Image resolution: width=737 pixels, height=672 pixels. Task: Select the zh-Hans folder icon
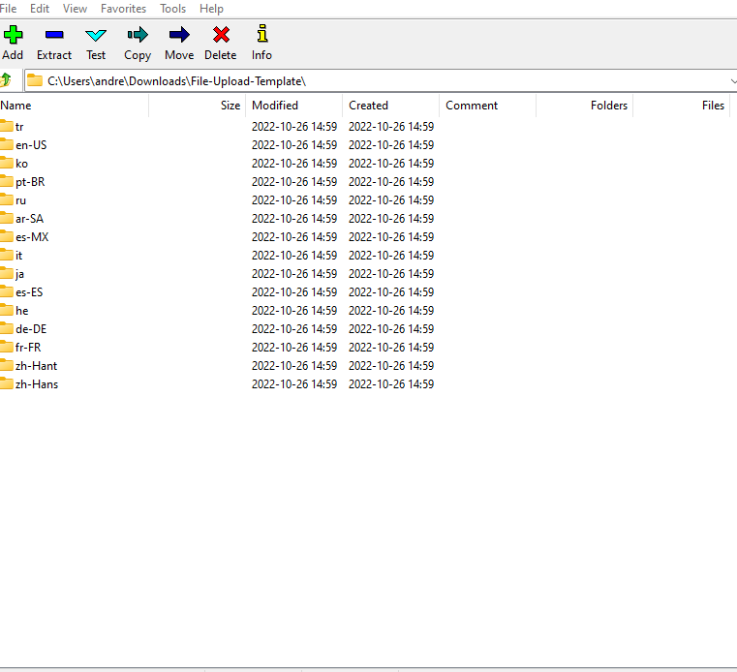pyautogui.click(x=7, y=384)
